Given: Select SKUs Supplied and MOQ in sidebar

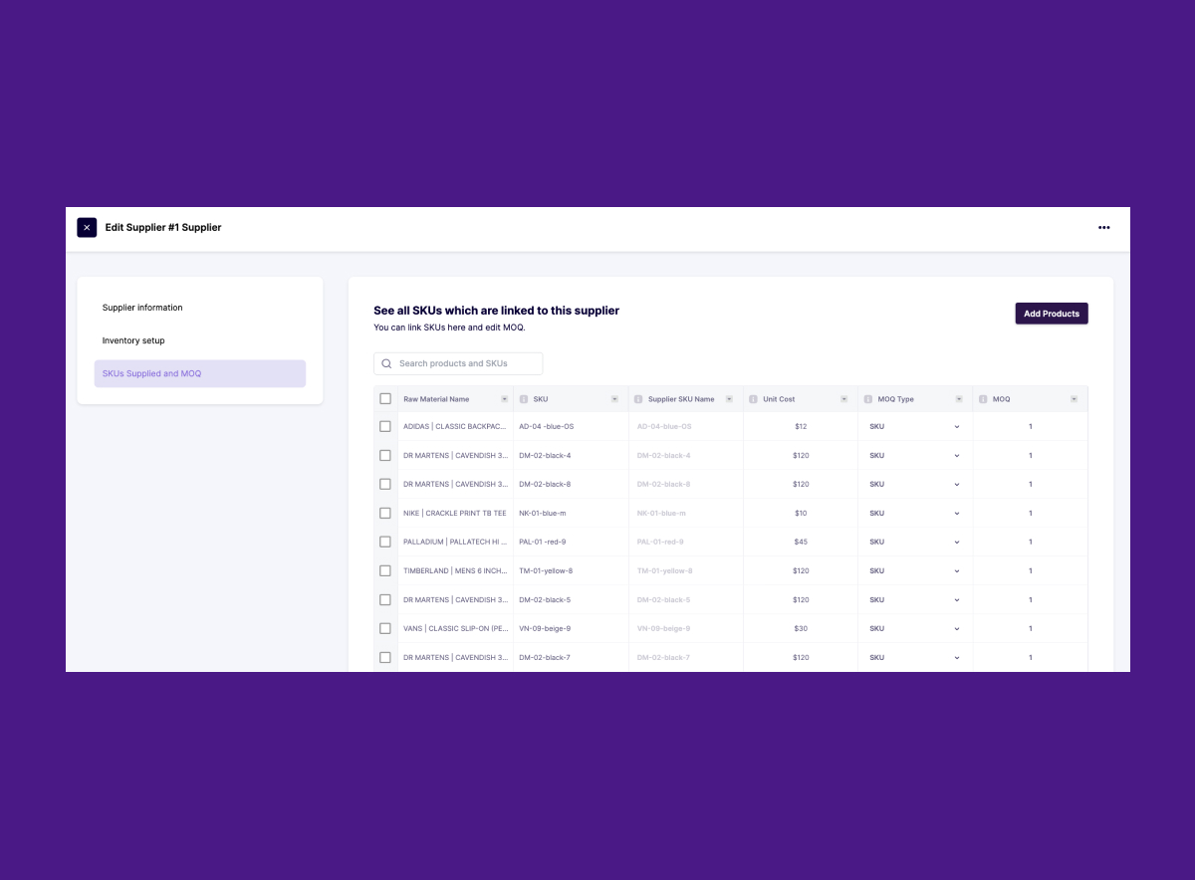Looking at the screenshot, I should click(x=154, y=373).
